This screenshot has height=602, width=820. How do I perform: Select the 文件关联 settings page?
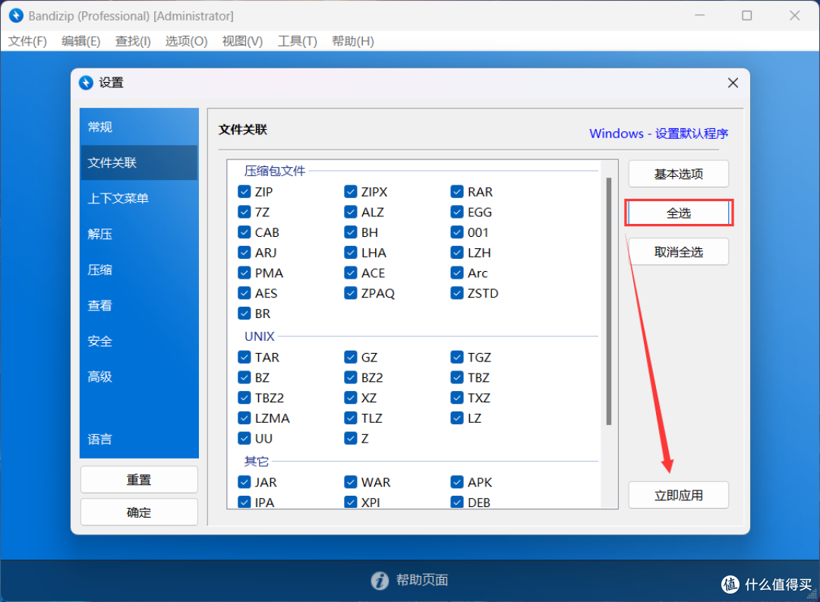click(139, 162)
